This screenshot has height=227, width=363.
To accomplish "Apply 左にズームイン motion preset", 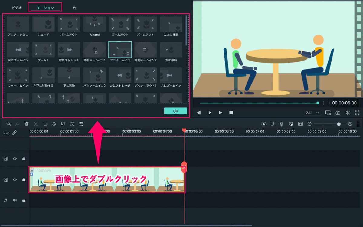I will [18, 52].
